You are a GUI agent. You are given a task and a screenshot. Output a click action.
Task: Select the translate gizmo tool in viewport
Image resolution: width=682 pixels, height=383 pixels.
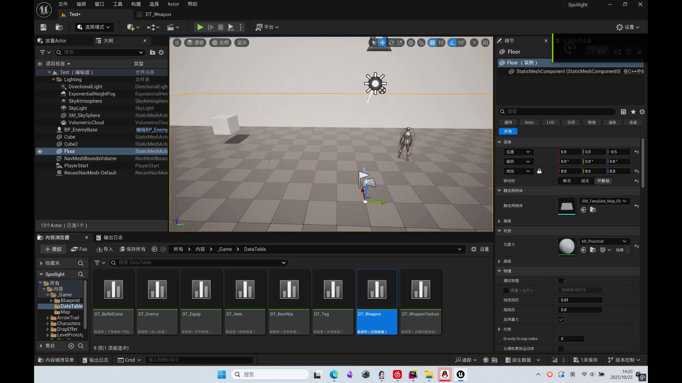point(382,43)
